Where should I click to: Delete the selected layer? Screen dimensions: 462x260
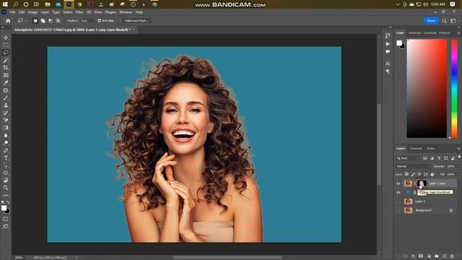click(452, 256)
